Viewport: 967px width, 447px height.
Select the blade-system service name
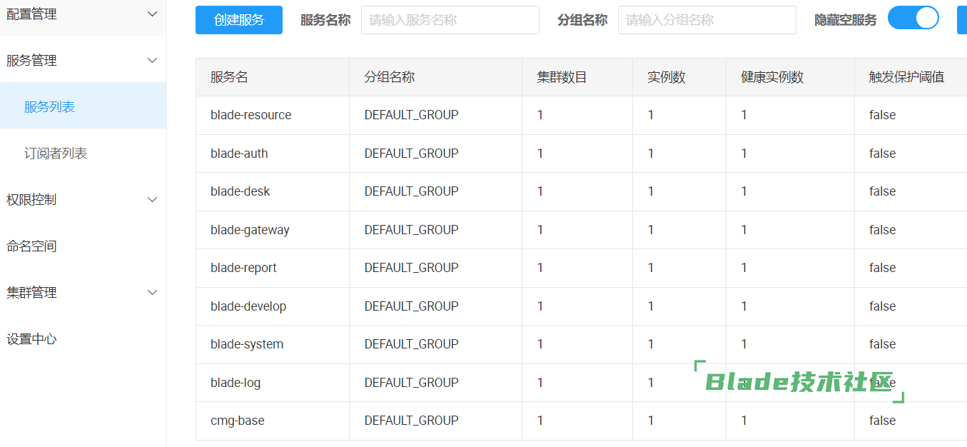(247, 344)
